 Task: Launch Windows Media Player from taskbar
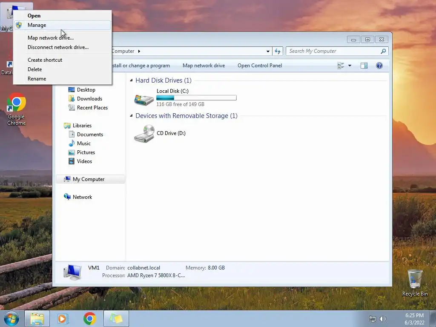coord(63,318)
